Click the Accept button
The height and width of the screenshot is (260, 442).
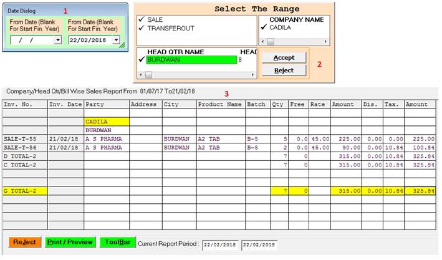point(284,57)
